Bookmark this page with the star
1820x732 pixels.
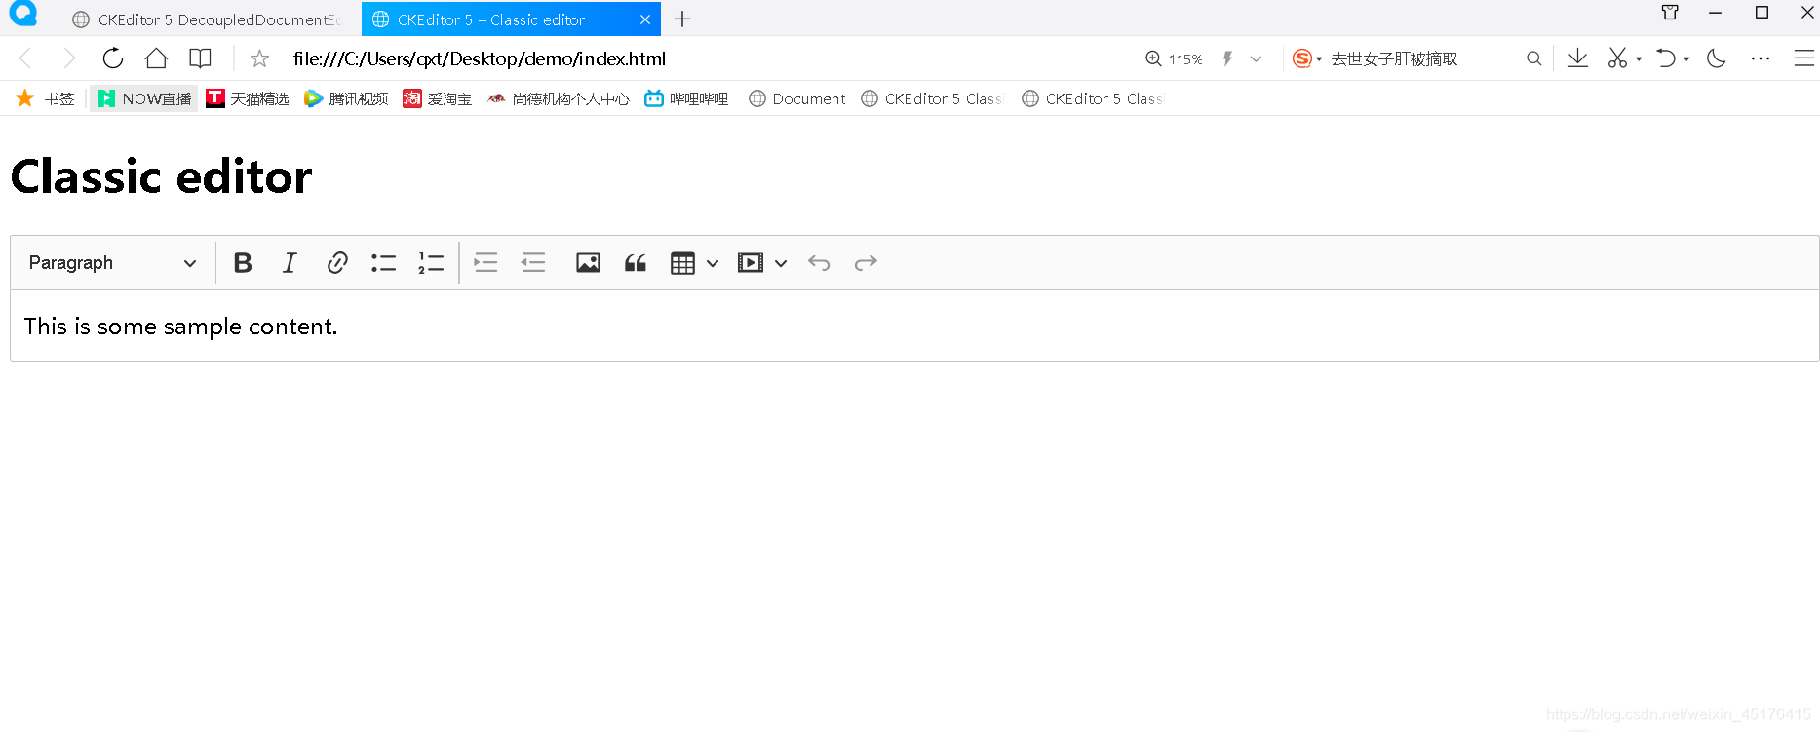click(259, 58)
